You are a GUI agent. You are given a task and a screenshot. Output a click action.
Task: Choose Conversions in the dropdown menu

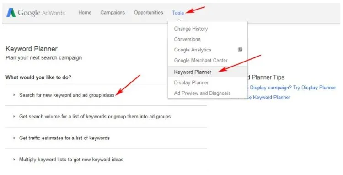click(x=187, y=39)
